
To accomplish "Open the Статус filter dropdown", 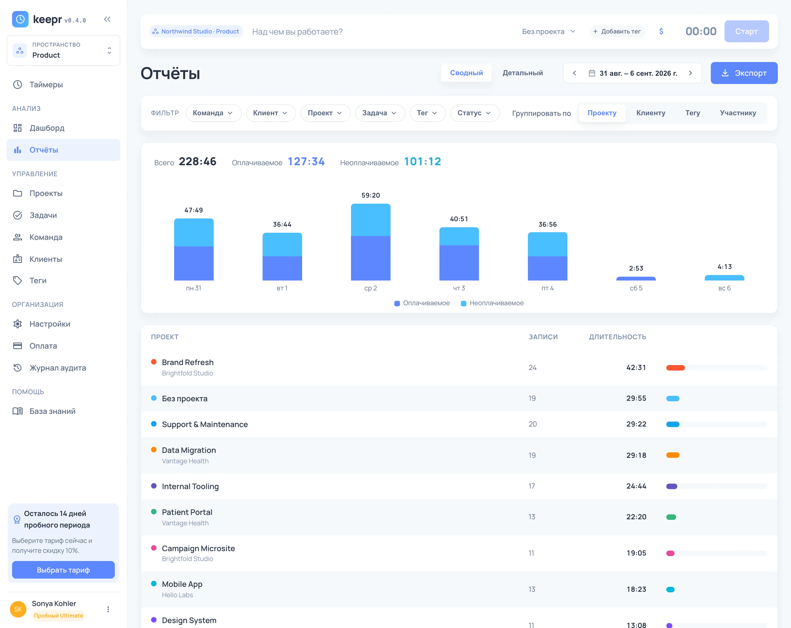I will pyautogui.click(x=474, y=113).
